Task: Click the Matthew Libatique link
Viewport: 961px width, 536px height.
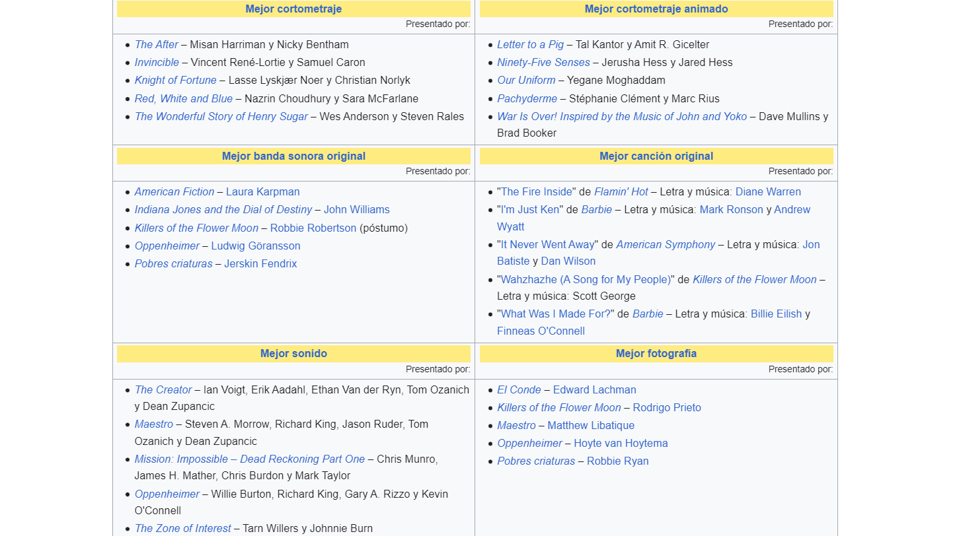Action: (591, 426)
